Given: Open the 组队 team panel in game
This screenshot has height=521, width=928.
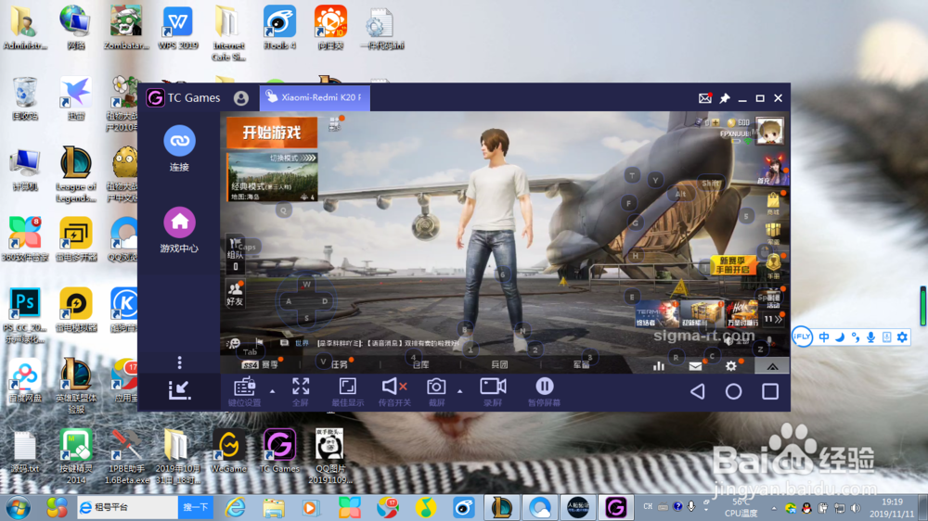Looking at the screenshot, I should [x=235, y=256].
